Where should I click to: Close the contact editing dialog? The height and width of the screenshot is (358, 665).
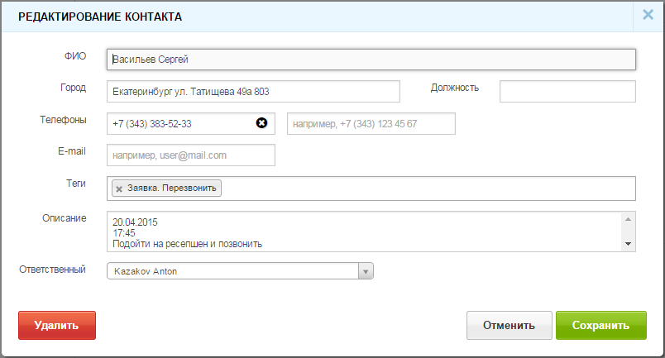point(648,15)
